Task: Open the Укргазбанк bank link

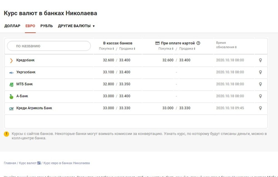Action: [26, 72]
